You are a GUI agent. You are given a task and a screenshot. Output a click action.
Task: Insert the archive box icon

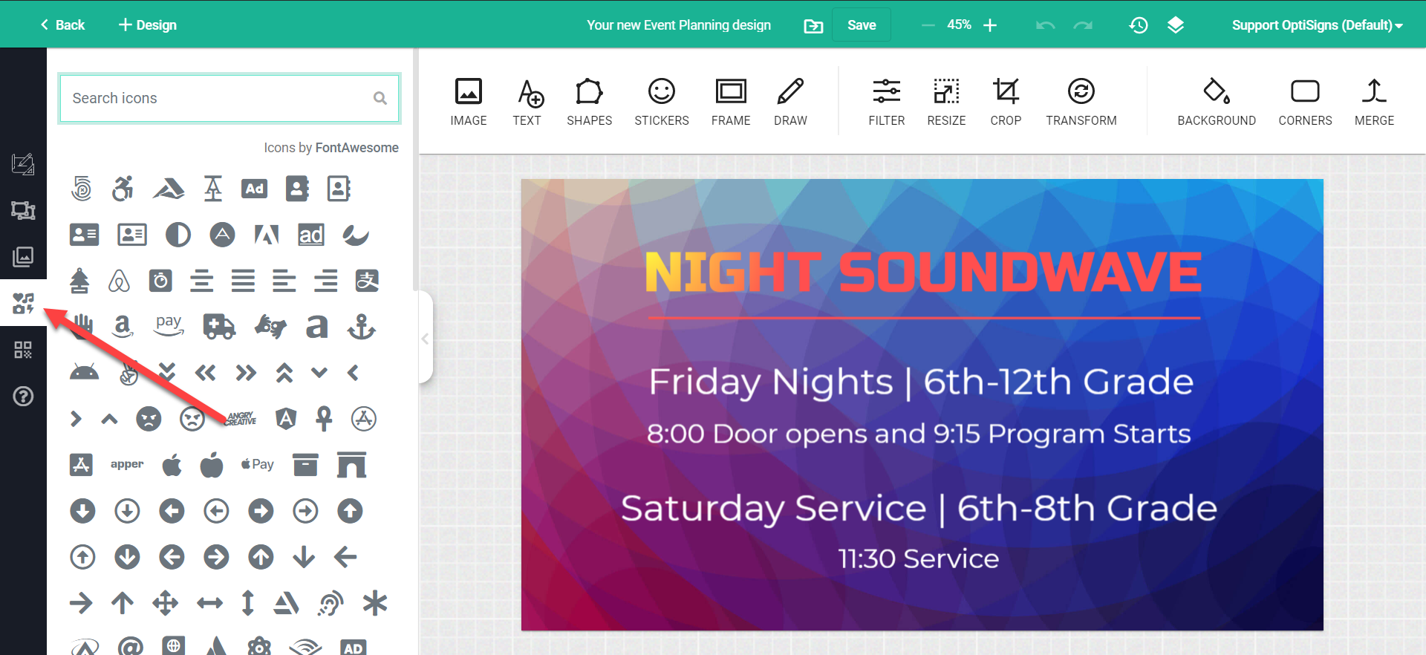click(x=305, y=465)
